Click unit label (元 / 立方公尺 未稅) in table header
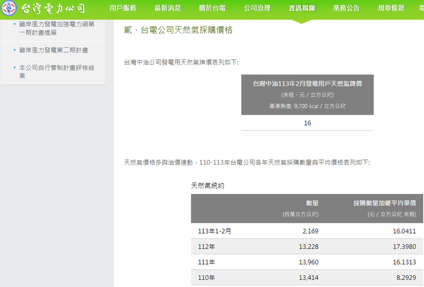Viewport: 424px width, 287px height. pos(392,214)
